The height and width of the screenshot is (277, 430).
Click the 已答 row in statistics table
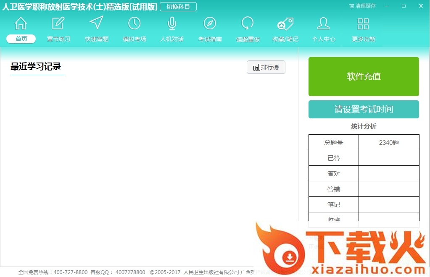coord(334,158)
